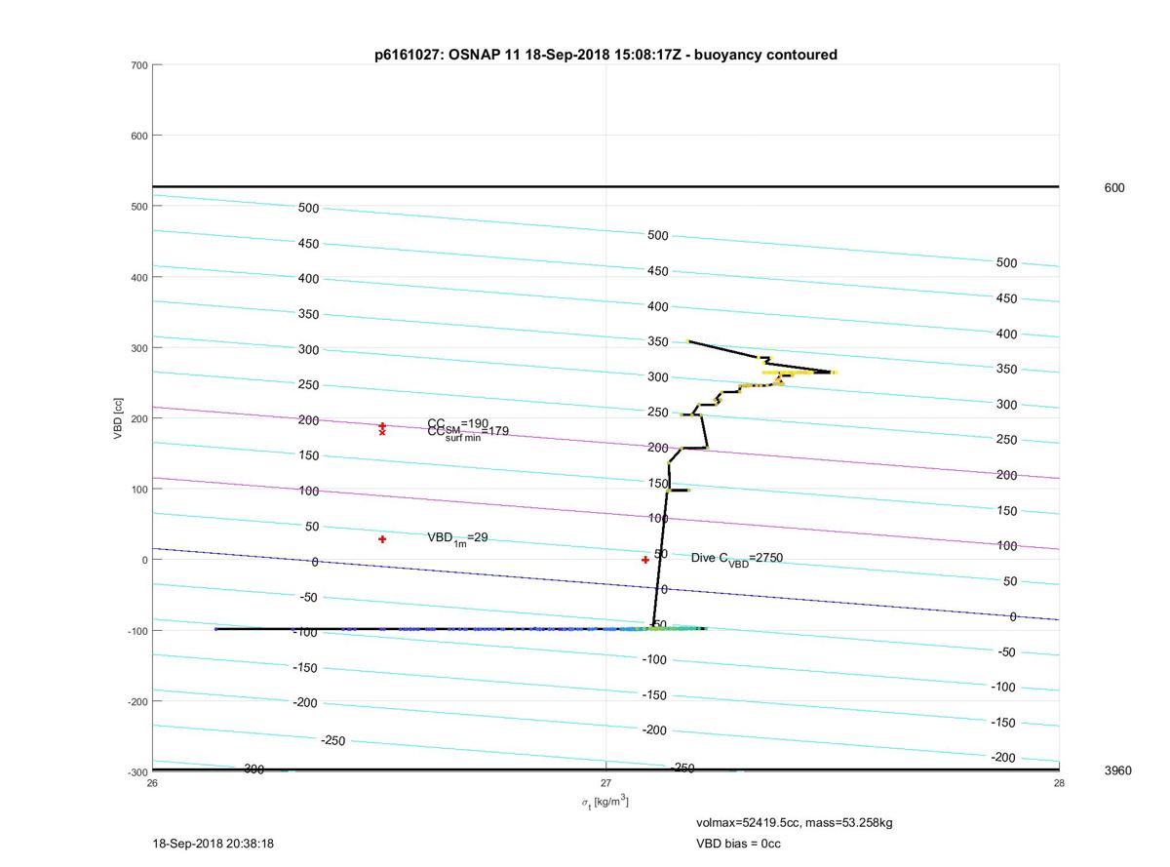Click the 'volmax=52419.5cc, mass=53.258kg' text

pos(795,823)
